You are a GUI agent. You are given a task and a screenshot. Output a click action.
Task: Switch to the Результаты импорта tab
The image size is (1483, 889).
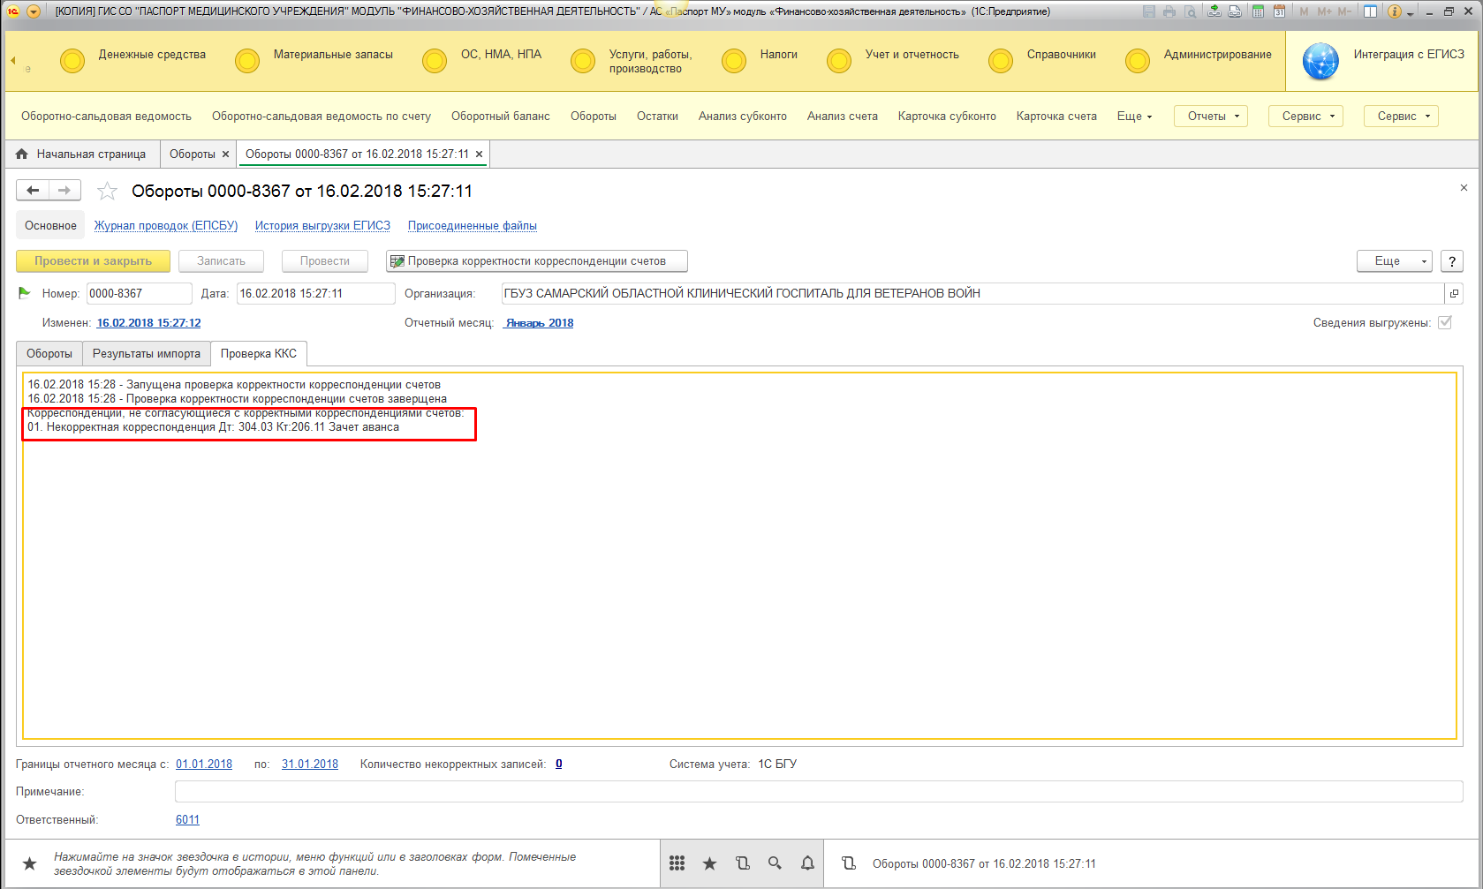click(x=147, y=354)
